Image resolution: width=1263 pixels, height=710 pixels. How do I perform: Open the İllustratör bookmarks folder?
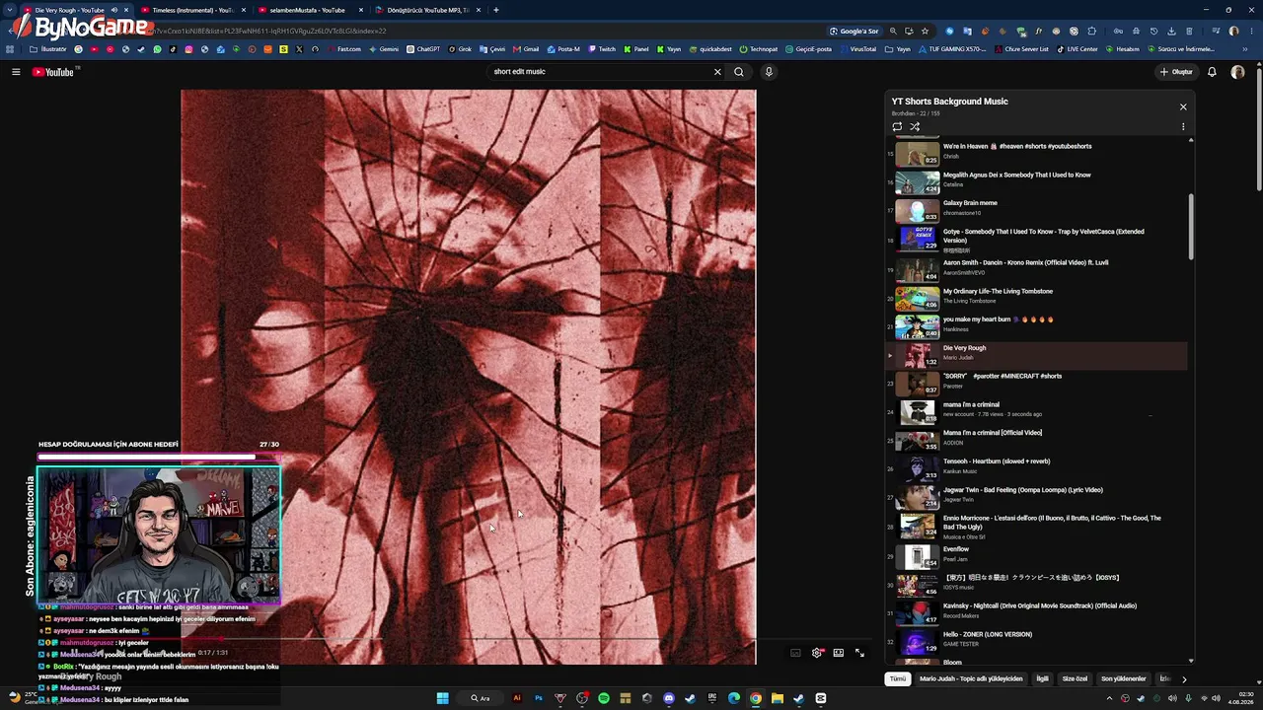click(x=48, y=49)
